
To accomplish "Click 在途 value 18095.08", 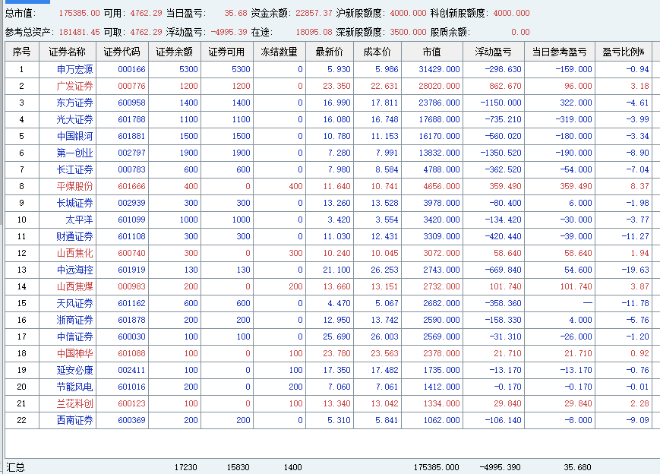I will [314, 33].
